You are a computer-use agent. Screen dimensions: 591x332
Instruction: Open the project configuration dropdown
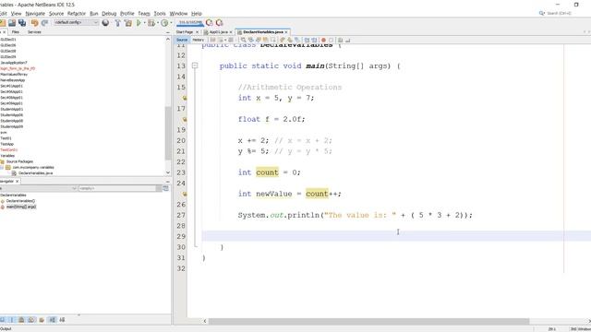tap(76, 22)
